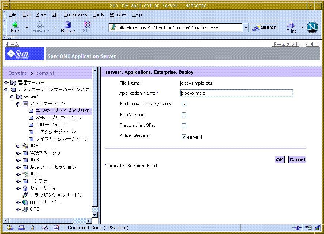The image size is (324, 234).
Task: Open the Window menu
Action: click(x=118, y=14)
